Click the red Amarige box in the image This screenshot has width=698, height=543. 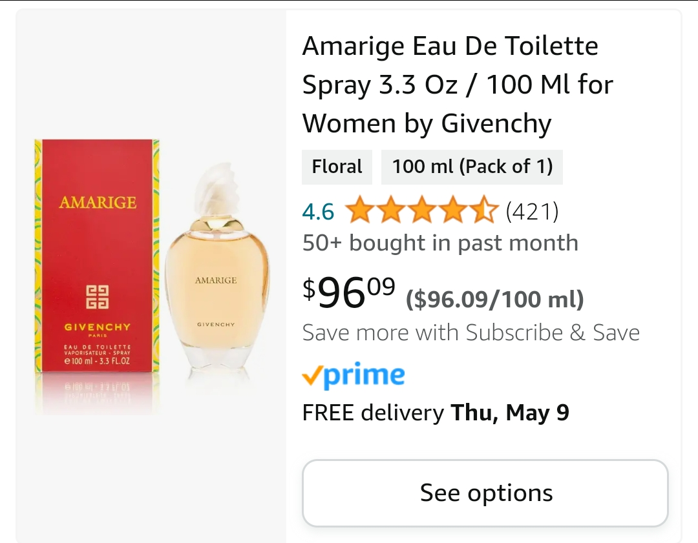coord(97,256)
